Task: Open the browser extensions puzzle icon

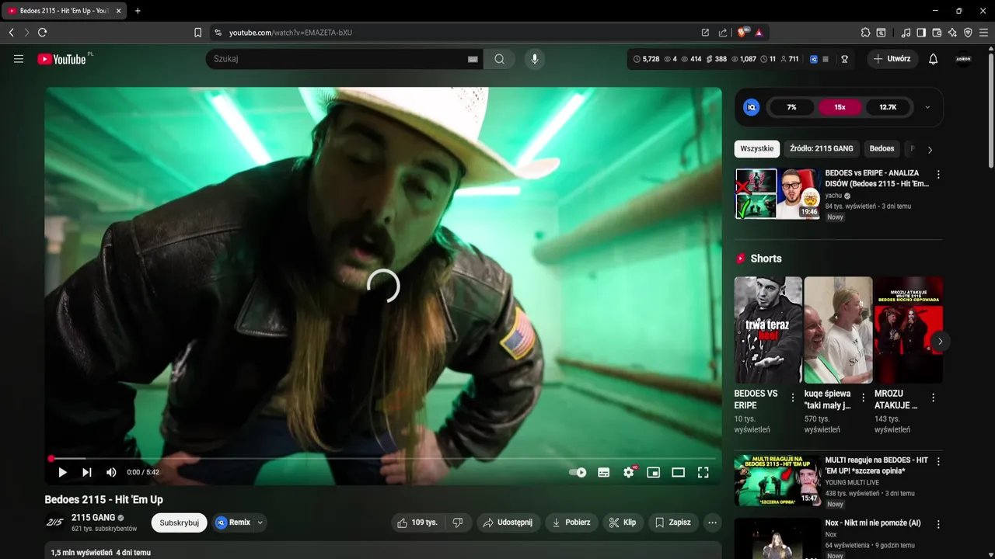Action: 865,33
